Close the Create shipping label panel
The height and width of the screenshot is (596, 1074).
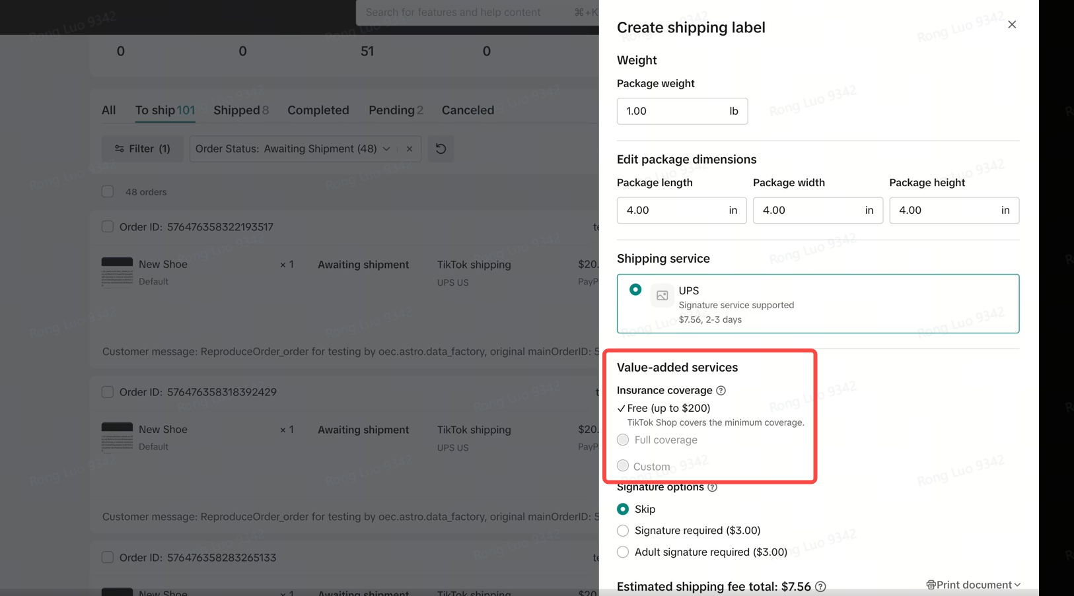tap(1011, 24)
